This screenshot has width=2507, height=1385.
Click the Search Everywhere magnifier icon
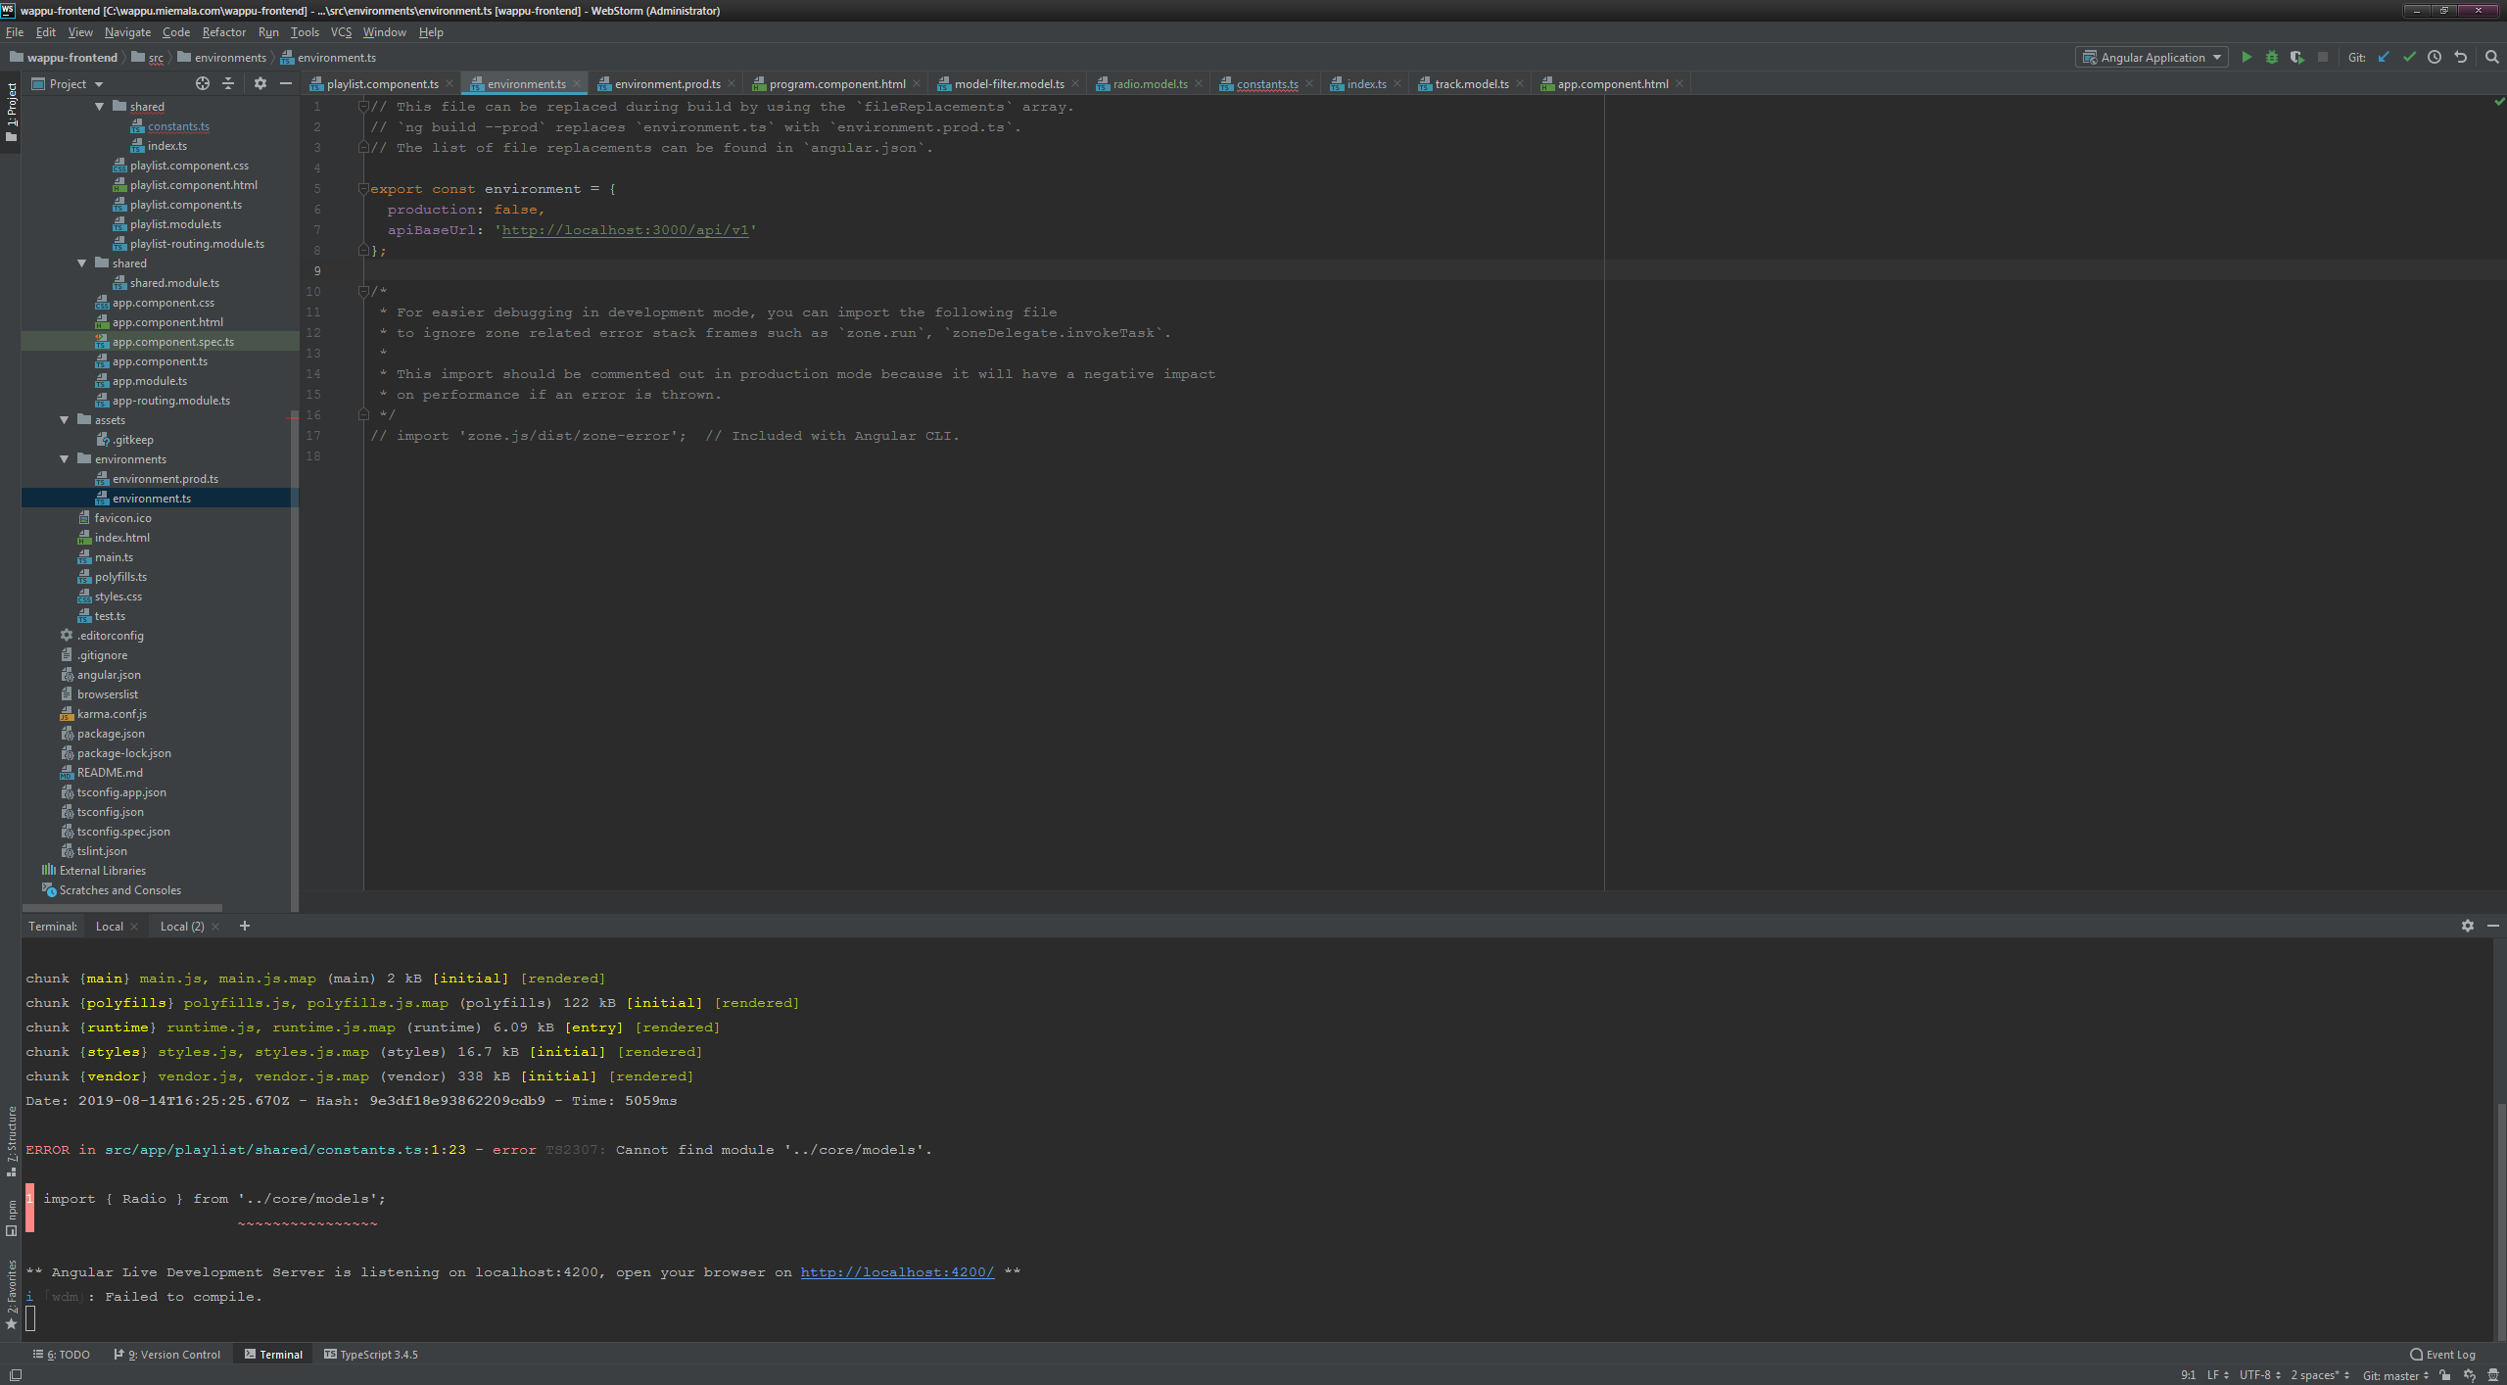(x=2492, y=58)
